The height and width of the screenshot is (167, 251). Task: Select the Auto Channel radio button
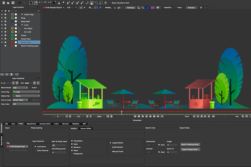pos(36,150)
